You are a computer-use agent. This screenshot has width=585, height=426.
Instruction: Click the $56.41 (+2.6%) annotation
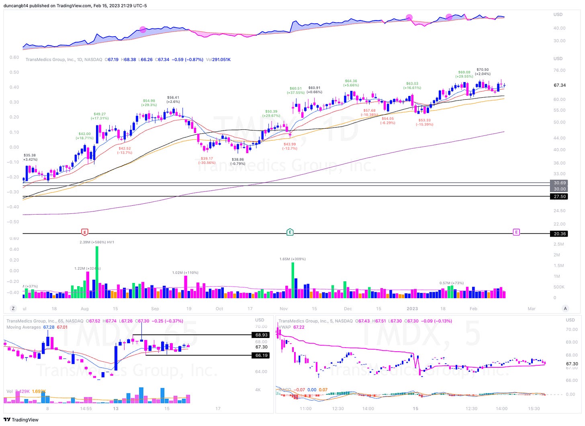point(173,99)
